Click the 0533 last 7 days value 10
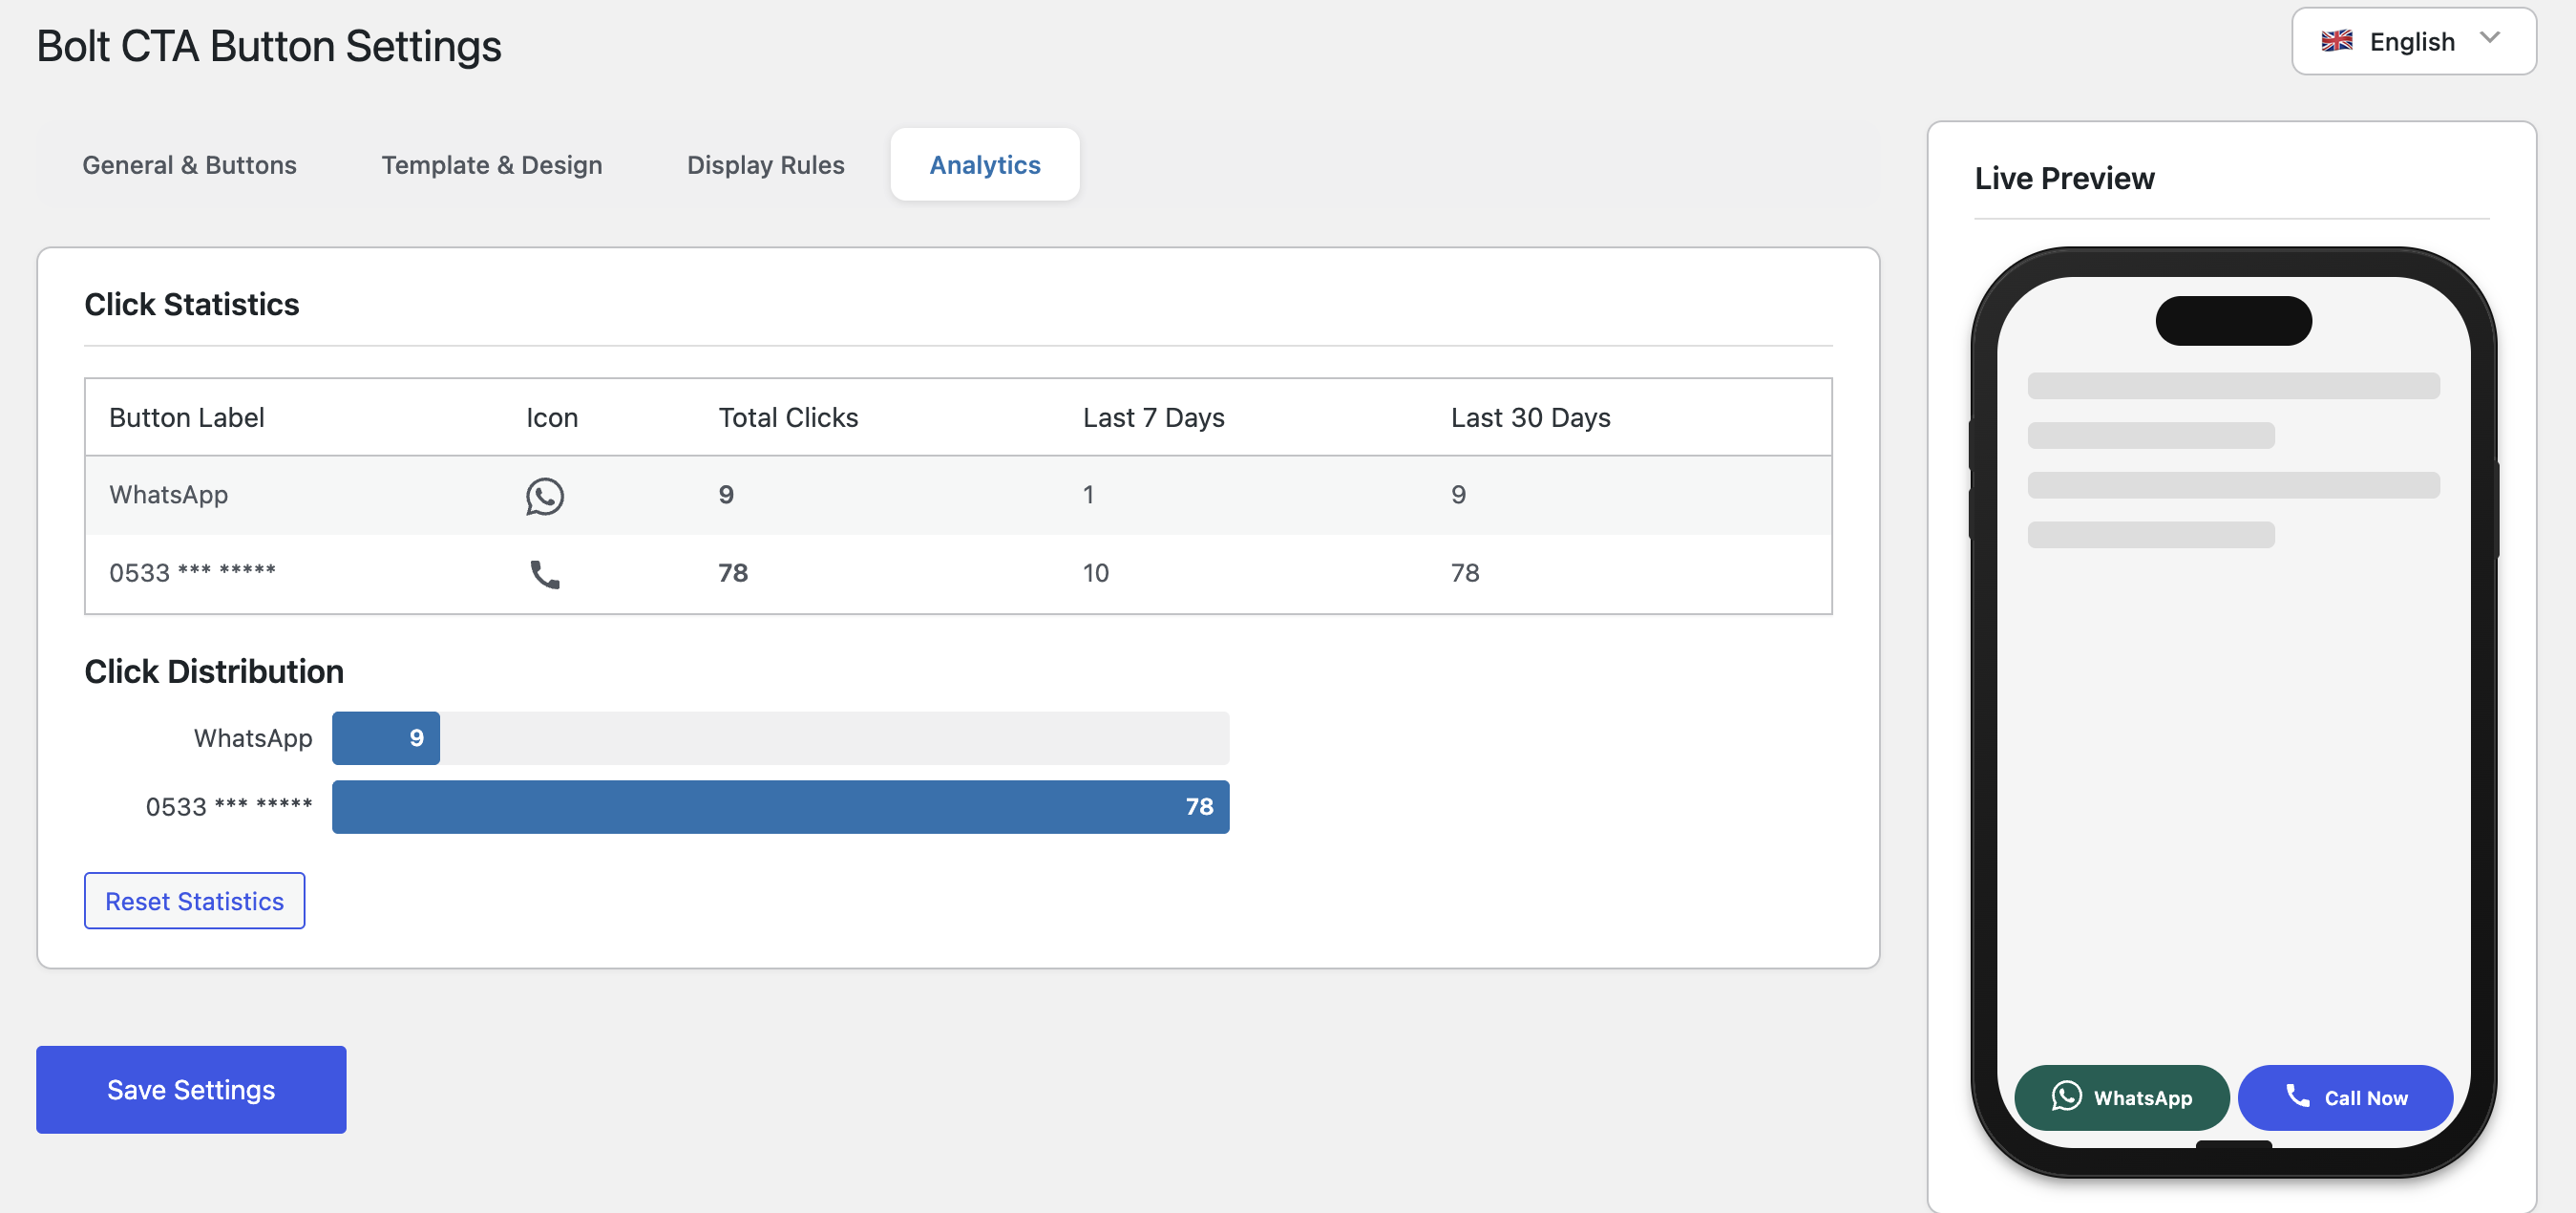Screen dimensions: 2576x1213 coord(1096,573)
